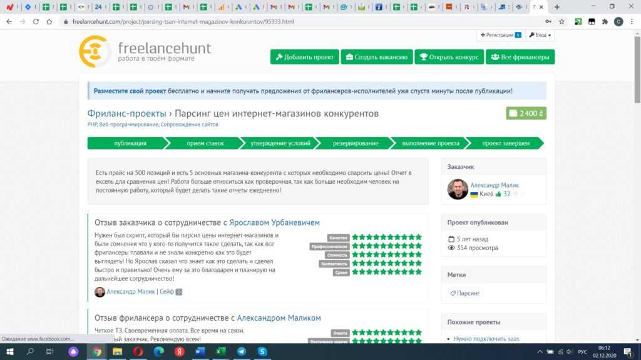Click the Профессионализм rating label
This screenshot has height=360, width=641.
[329, 246]
